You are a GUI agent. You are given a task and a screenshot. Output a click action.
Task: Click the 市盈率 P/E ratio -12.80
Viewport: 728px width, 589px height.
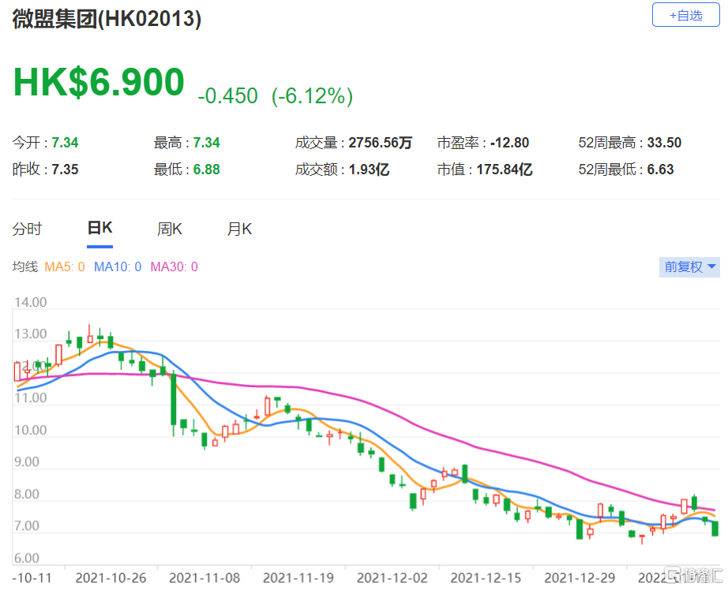pyautogui.click(x=510, y=143)
